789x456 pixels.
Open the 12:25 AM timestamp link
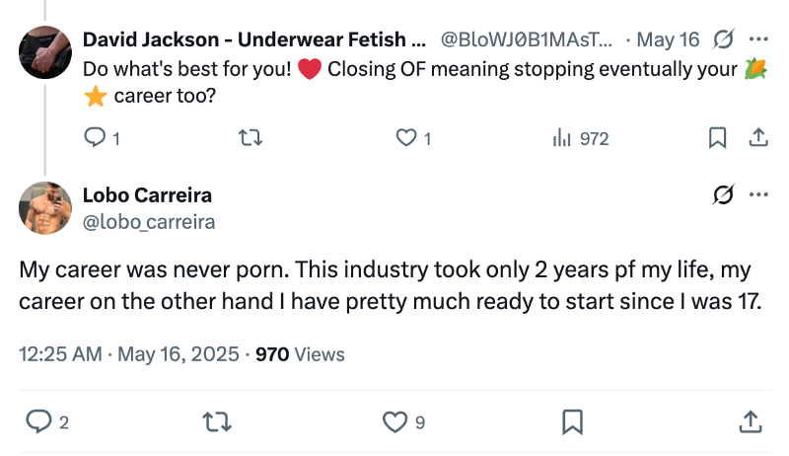tap(59, 354)
